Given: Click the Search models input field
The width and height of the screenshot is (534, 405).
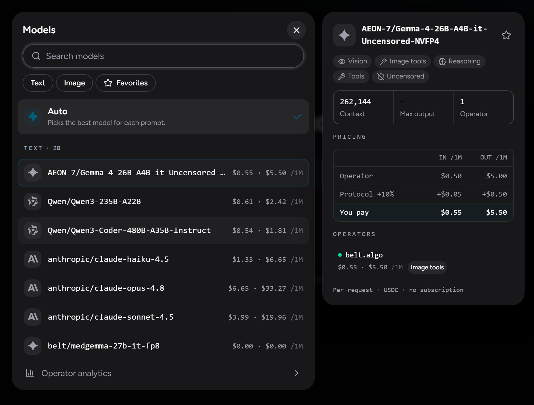Looking at the screenshot, I should tap(163, 56).
